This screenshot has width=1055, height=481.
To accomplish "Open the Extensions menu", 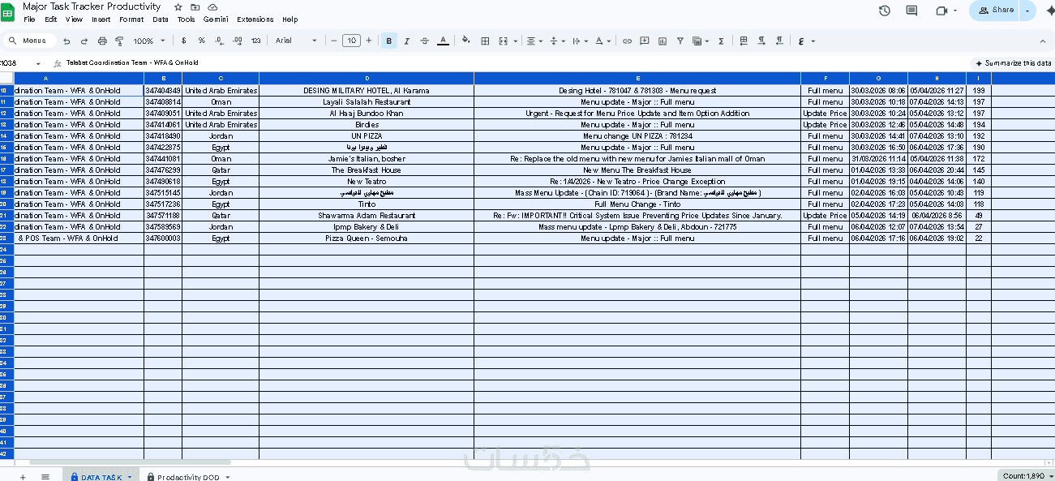I will pyautogui.click(x=255, y=19).
